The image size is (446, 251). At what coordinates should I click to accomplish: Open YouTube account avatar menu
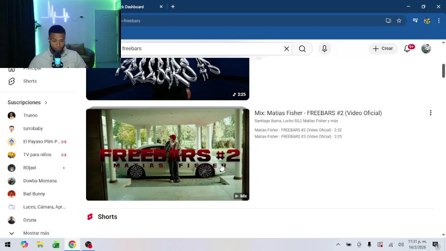pyautogui.click(x=426, y=49)
